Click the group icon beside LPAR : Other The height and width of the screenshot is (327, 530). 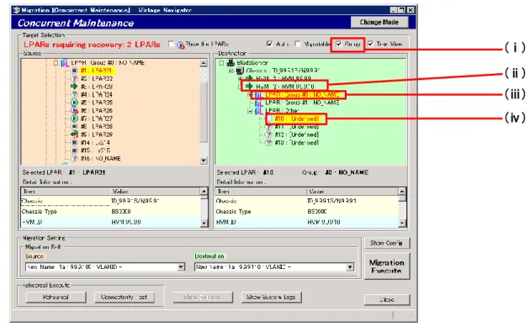click(259, 111)
